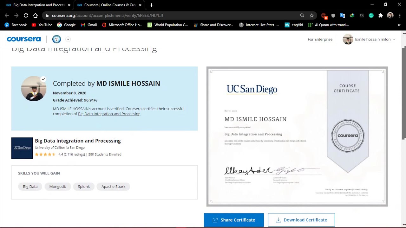Open the Facebook bookmark
This screenshot has width=406, height=228.
tap(16, 25)
